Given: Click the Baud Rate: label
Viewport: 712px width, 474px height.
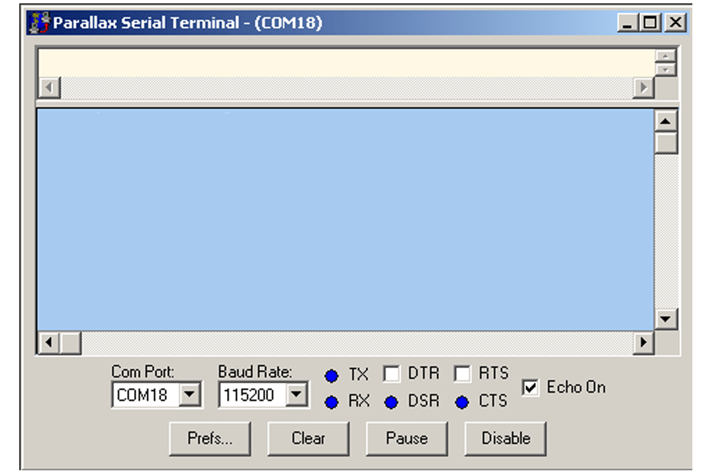Looking at the screenshot, I should point(255,372).
